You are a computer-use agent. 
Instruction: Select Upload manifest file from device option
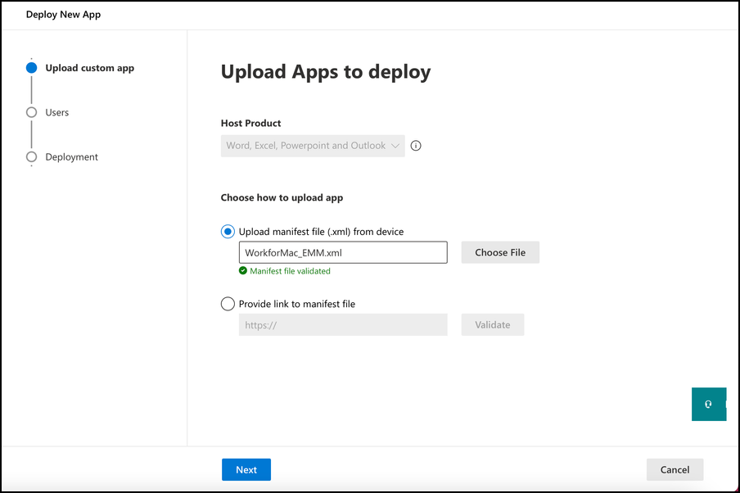(228, 232)
